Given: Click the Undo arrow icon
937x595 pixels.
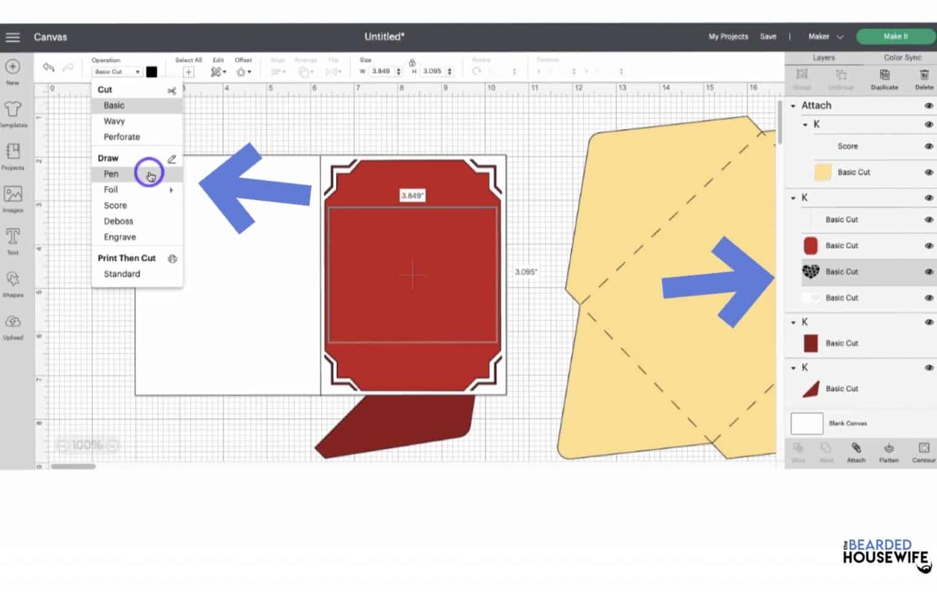Looking at the screenshot, I should click(49, 68).
